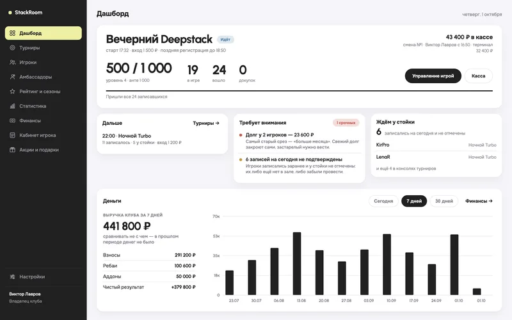Viewport: 512px width, 320px height.
Task: Select the 7 дней period tab
Action: pyautogui.click(x=414, y=201)
